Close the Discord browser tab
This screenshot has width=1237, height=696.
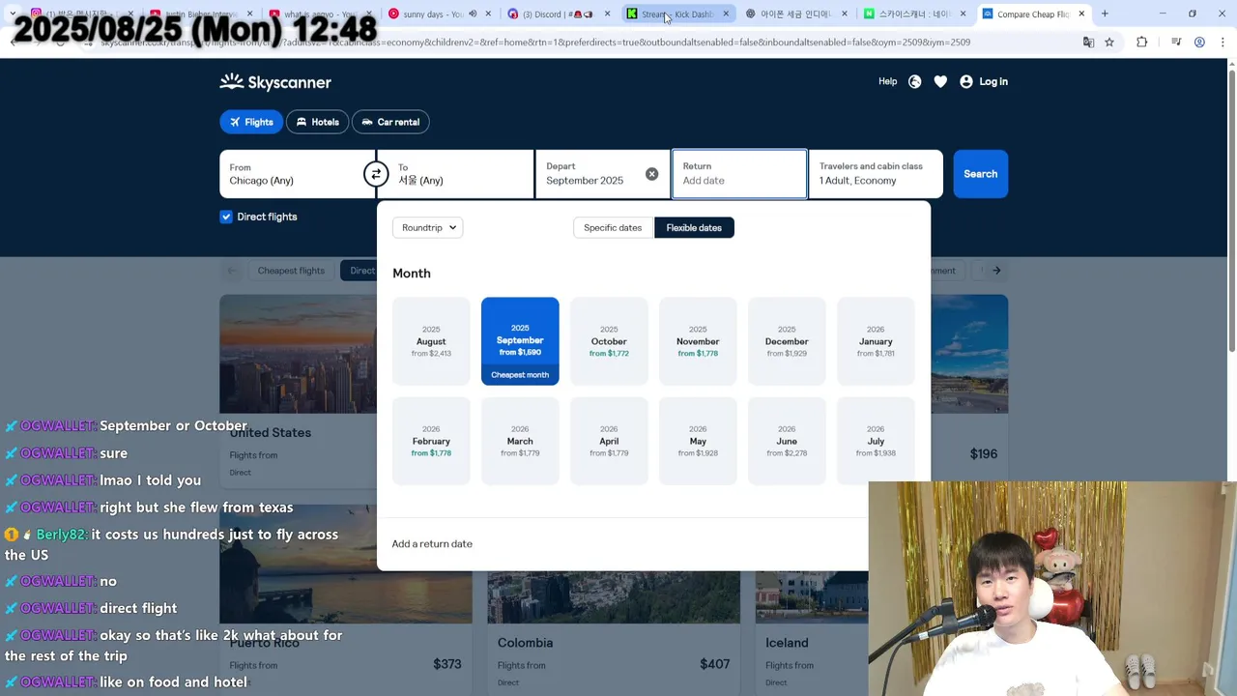(607, 14)
